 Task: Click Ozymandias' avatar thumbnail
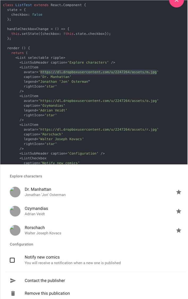point(15,211)
